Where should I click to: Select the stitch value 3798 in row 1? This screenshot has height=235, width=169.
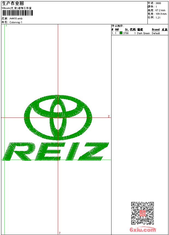(x=126, y=33)
